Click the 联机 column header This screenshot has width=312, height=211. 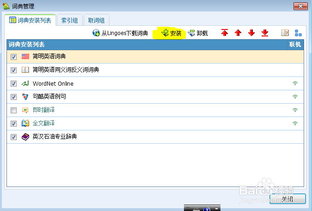295,44
